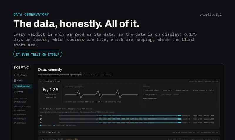
Task: Click the IWM resolution mix bar
Action: (120, 122)
